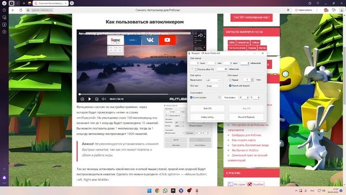Open a new tab with the plus button
The image size is (346, 195).
click(72, 3)
